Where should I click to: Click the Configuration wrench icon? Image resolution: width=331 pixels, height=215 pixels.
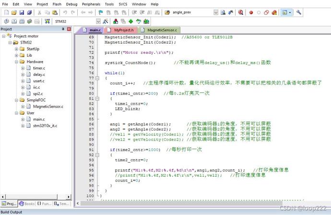click(x=298, y=12)
